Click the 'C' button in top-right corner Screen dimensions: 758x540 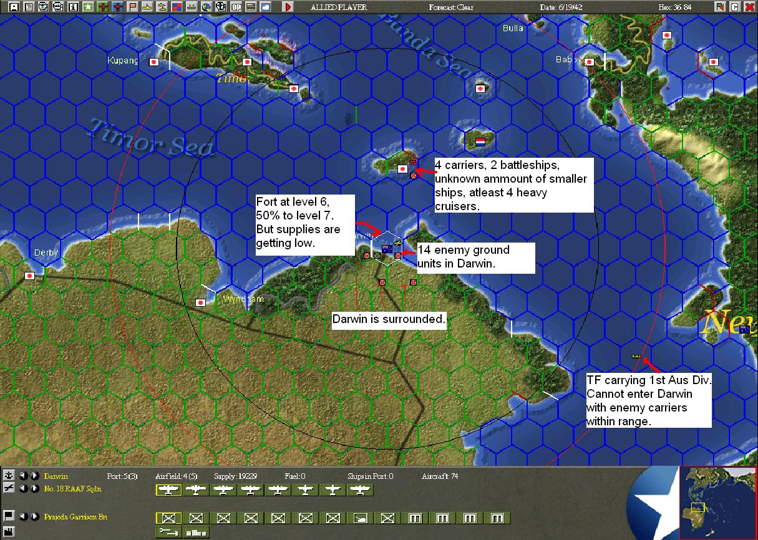coord(734,7)
